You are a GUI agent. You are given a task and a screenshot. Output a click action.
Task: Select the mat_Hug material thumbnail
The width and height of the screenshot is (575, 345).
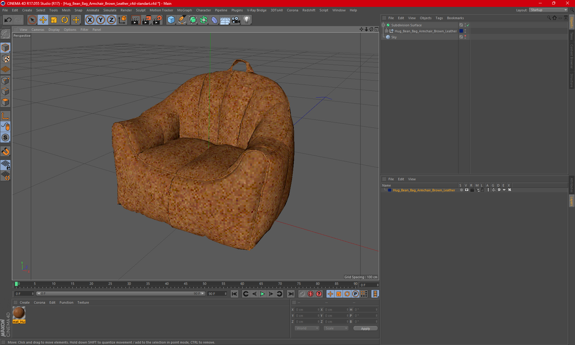19,313
